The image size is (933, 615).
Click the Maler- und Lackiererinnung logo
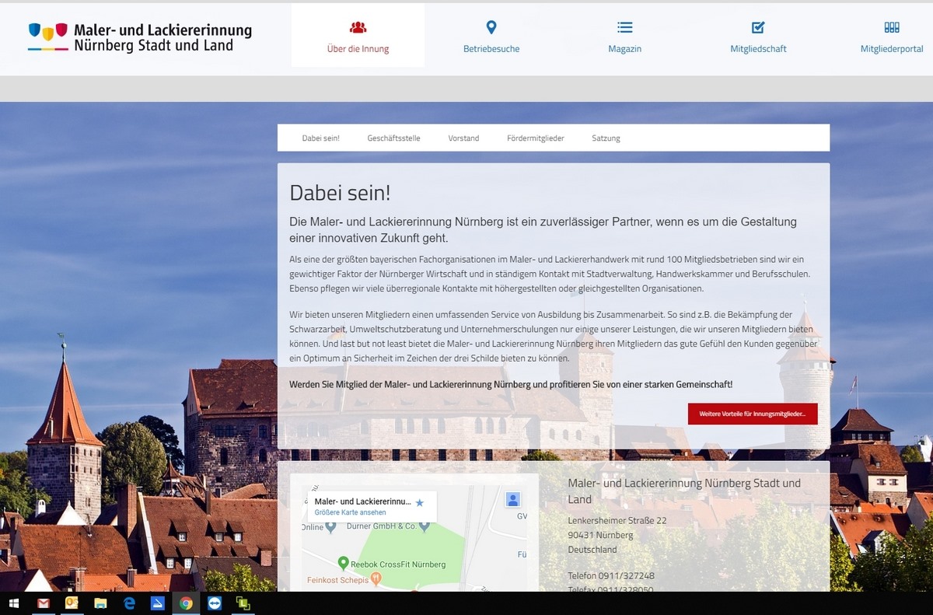click(x=140, y=37)
